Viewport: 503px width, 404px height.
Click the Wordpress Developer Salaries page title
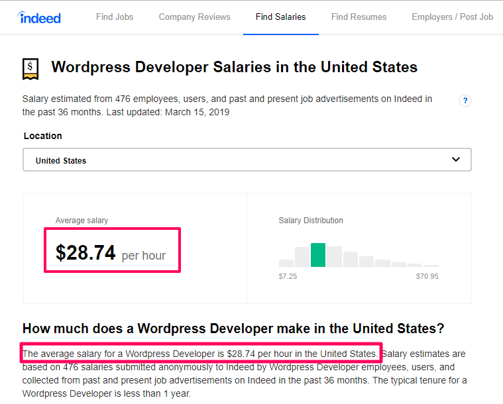[234, 67]
